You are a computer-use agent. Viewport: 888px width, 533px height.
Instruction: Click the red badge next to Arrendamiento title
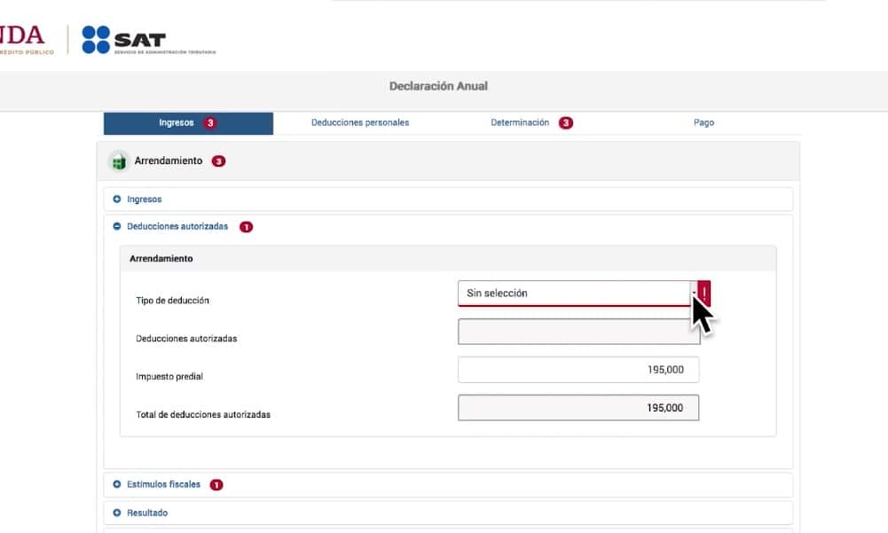click(218, 161)
